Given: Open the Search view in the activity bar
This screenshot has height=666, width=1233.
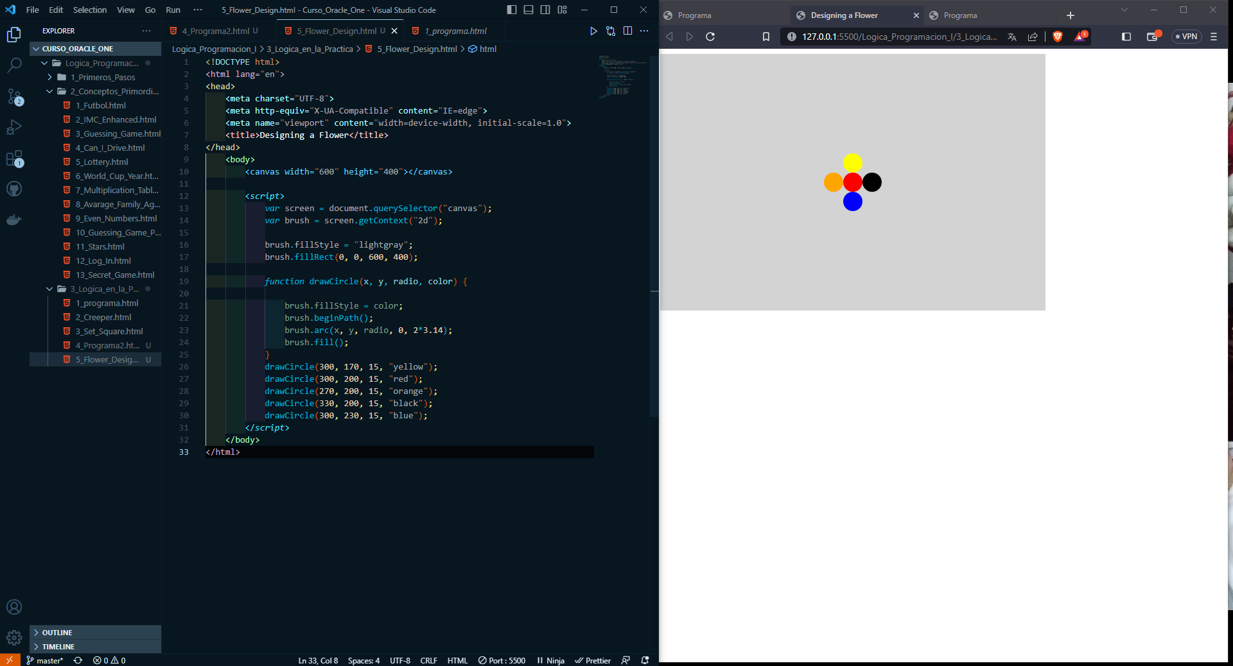Looking at the screenshot, I should [x=14, y=65].
